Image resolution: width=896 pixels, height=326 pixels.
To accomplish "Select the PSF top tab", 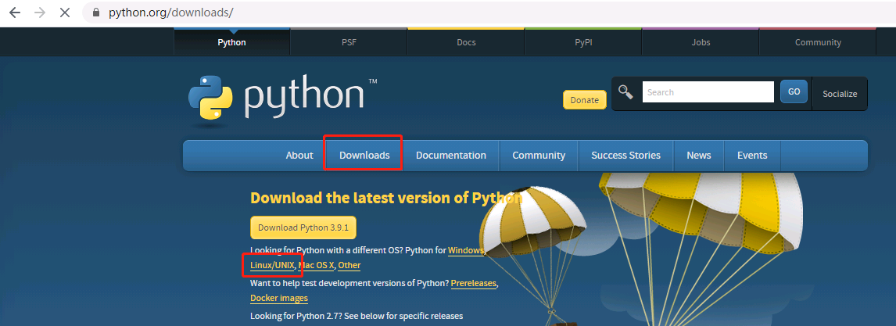I will point(349,42).
